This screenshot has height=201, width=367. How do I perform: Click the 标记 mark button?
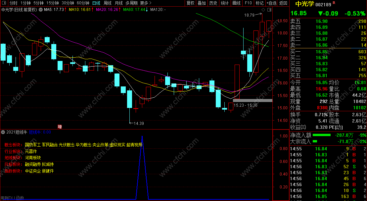(259, 3)
